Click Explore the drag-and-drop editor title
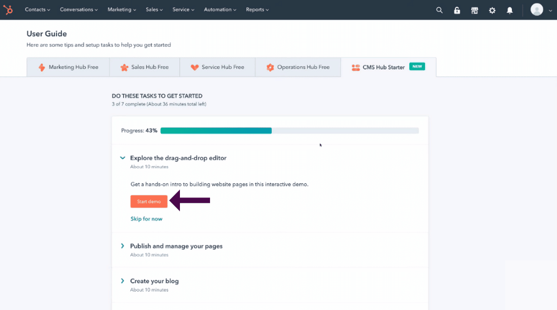This screenshot has height=310, width=557. tap(178, 158)
